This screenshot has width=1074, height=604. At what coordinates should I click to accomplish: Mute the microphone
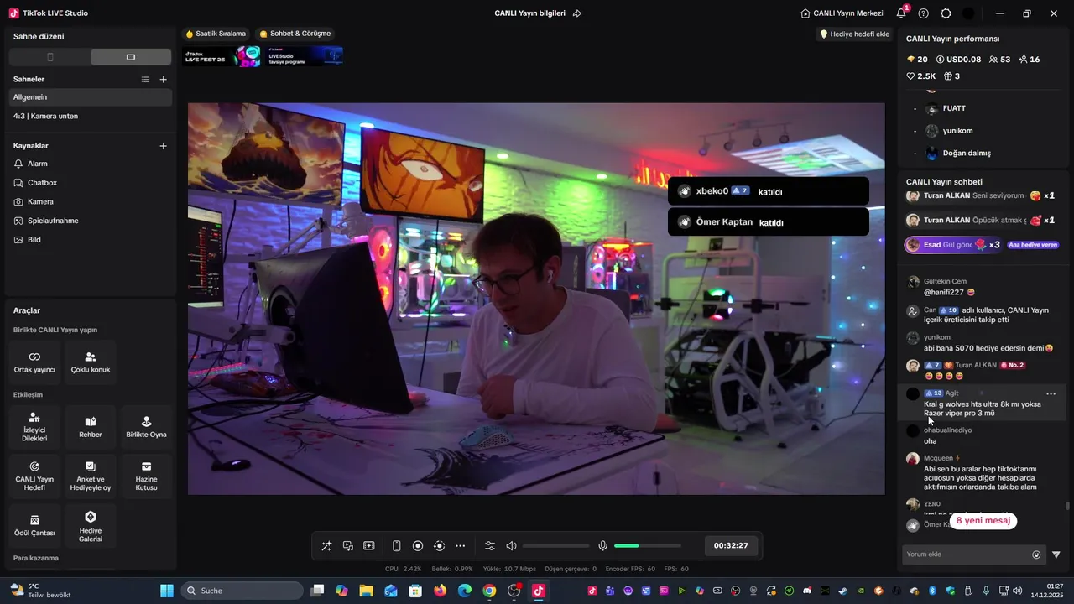602,546
